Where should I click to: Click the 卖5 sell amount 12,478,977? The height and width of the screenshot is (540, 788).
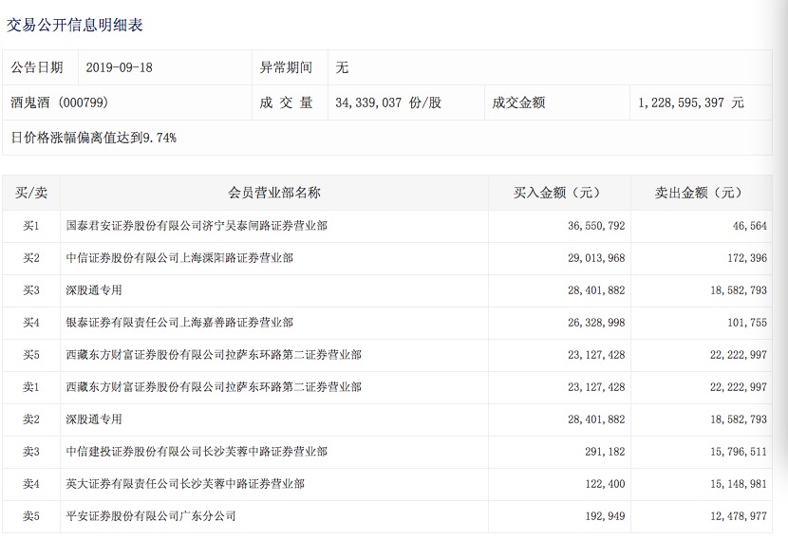(732, 516)
